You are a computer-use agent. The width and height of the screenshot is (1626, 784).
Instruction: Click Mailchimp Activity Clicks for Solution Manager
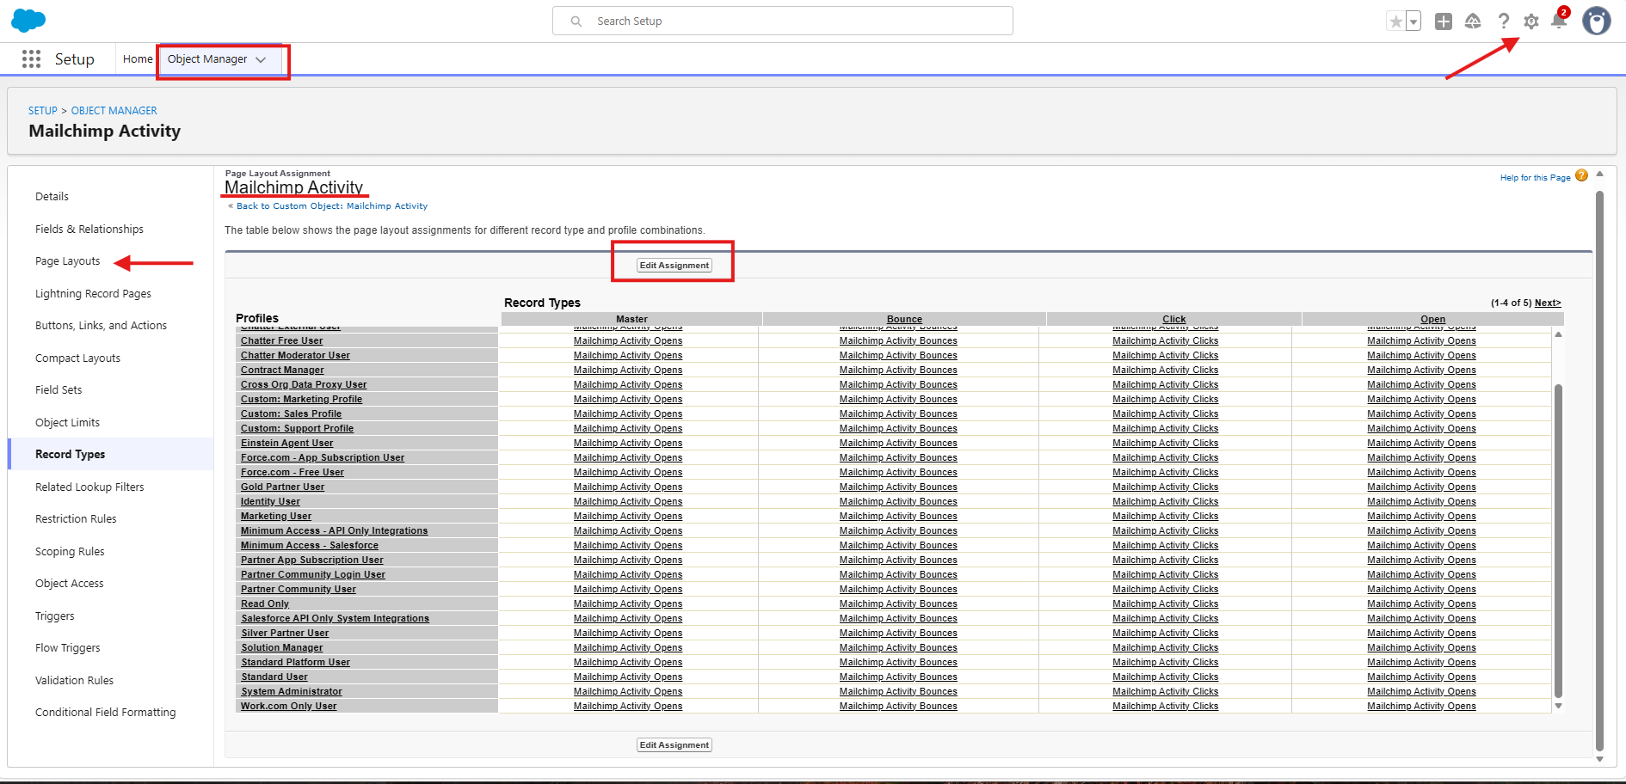[1165, 648]
